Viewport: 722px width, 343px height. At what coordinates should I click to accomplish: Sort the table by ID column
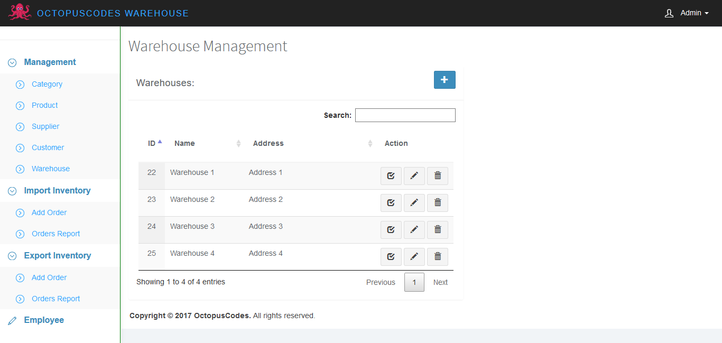point(152,143)
